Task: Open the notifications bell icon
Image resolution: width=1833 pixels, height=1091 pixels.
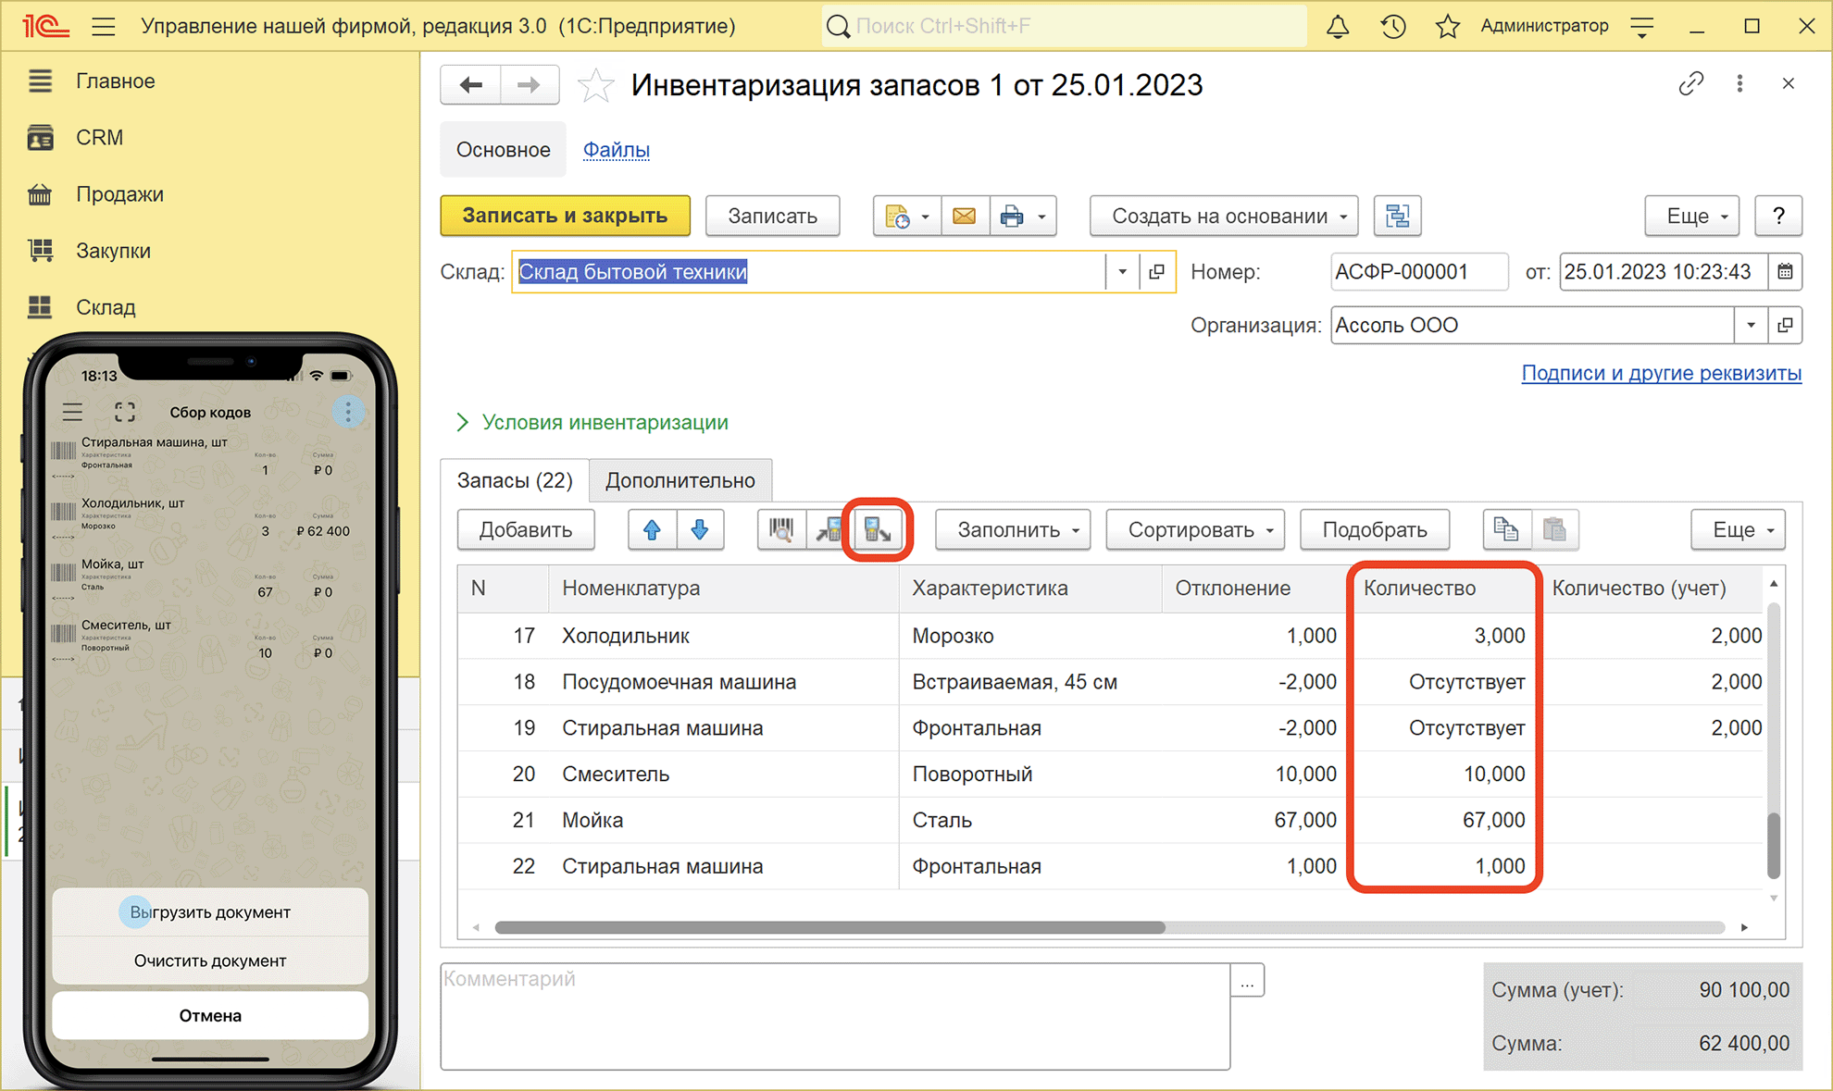Action: point(1338,26)
